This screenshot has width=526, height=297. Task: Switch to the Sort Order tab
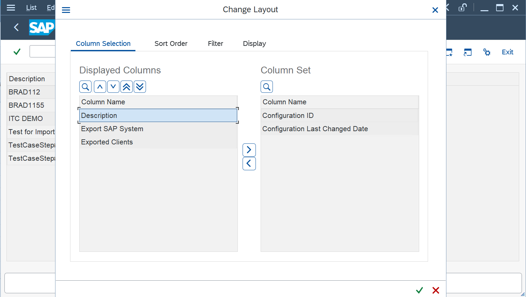tap(171, 43)
